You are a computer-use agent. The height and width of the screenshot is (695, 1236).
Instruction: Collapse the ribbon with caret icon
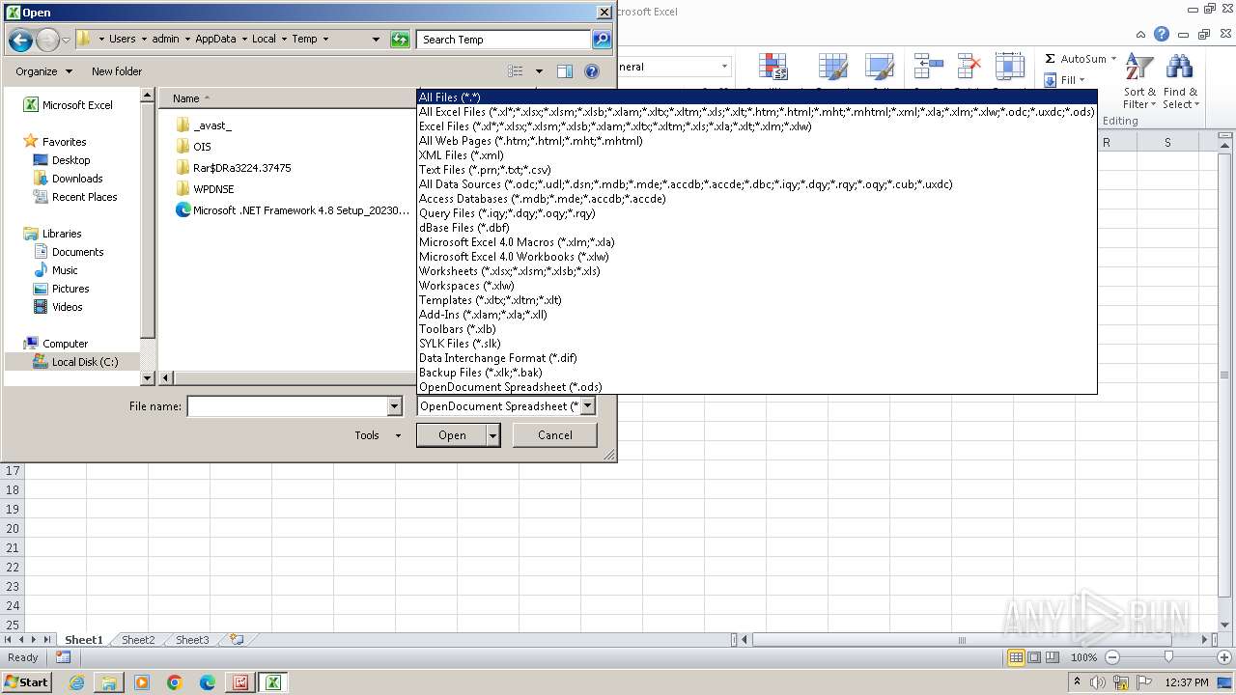click(x=1140, y=34)
